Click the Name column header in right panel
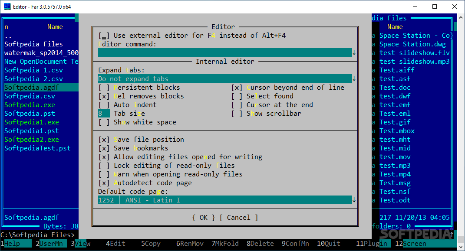This screenshot has width=465, height=251. pos(395,27)
